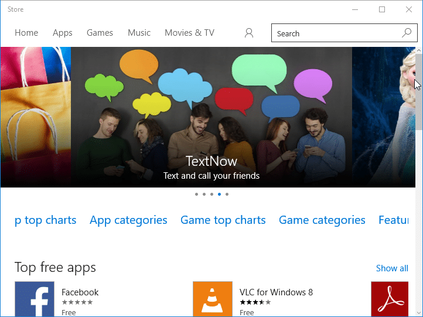Open the Facebook app icon
Screen dimensions: 423x317
[x=35, y=299]
